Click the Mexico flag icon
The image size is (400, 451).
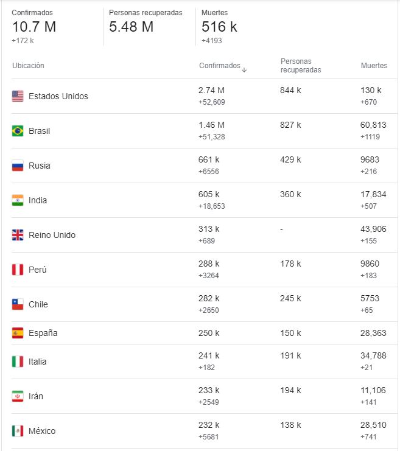tap(18, 431)
